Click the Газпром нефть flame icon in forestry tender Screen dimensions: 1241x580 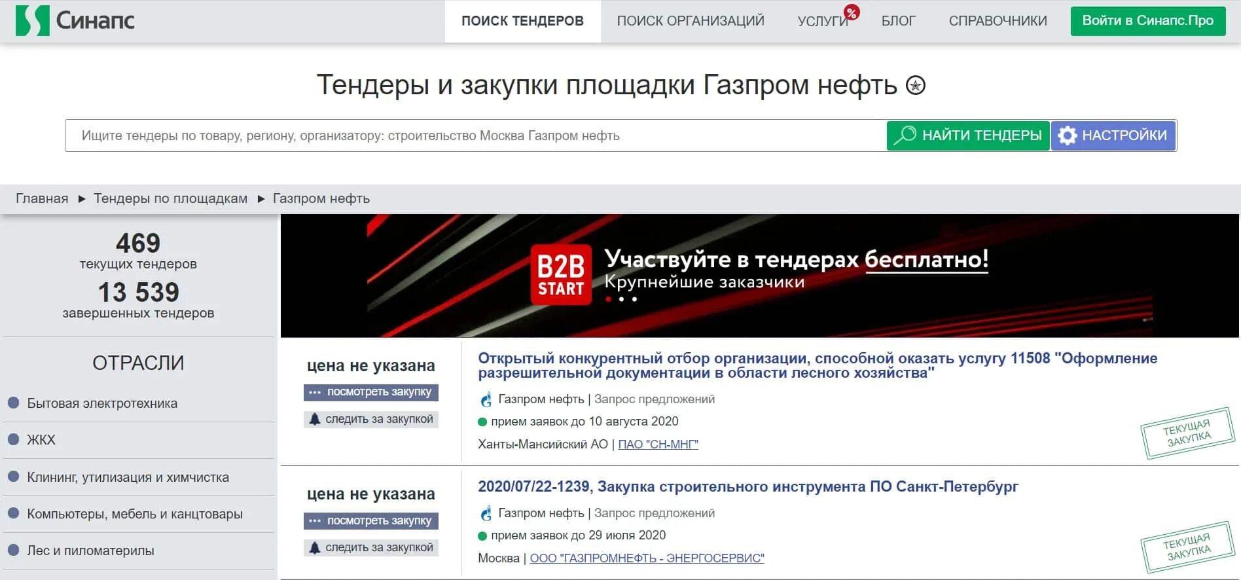pyautogui.click(x=486, y=399)
